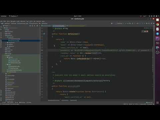Image resolution: width=160 pixels, height=120 pixels.
Task: Click the Run button in toolbar
Action: click(x=126, y=23)
